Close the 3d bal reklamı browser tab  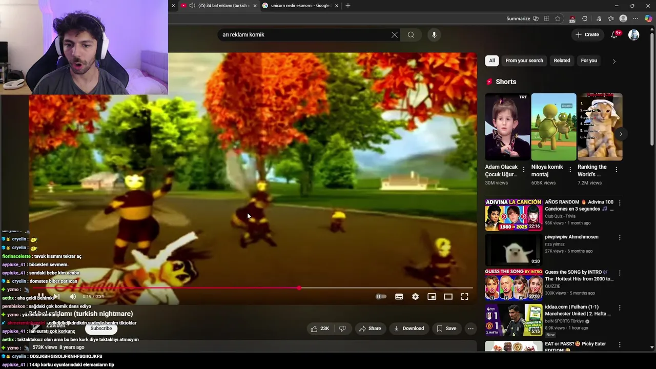coord(255,6)
